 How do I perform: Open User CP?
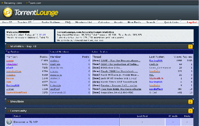click(x=7, y=22)
